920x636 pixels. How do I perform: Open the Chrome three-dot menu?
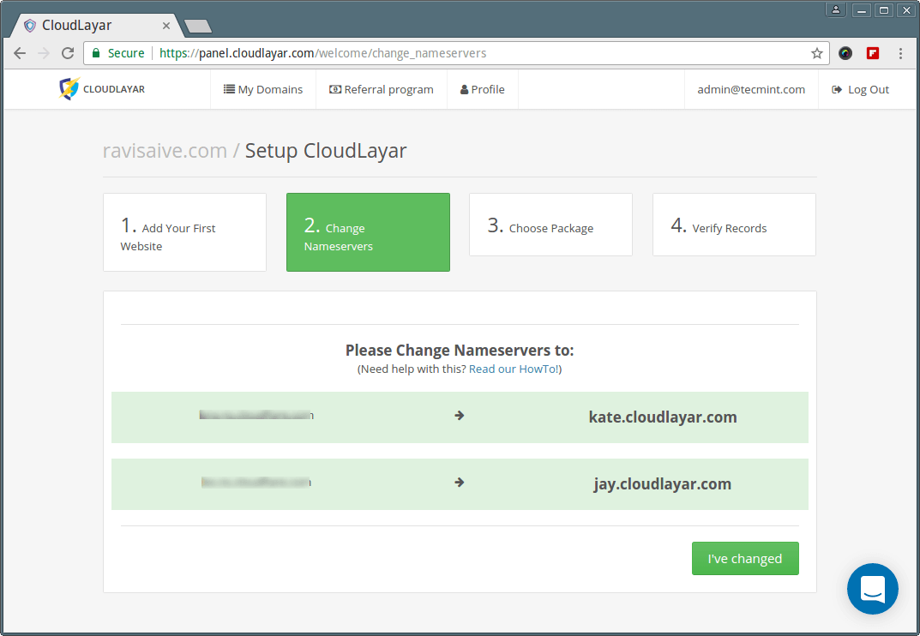[900, 53]
